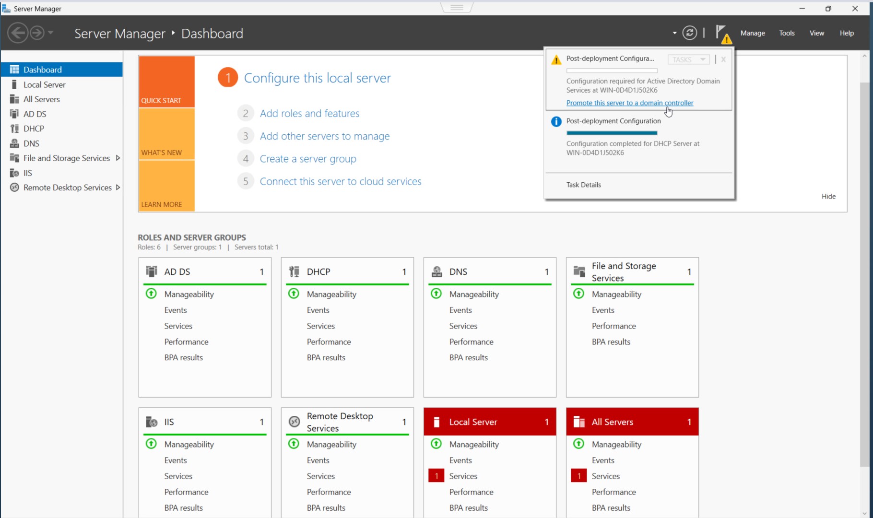Click the forward navigation arrow

[37, 33]
